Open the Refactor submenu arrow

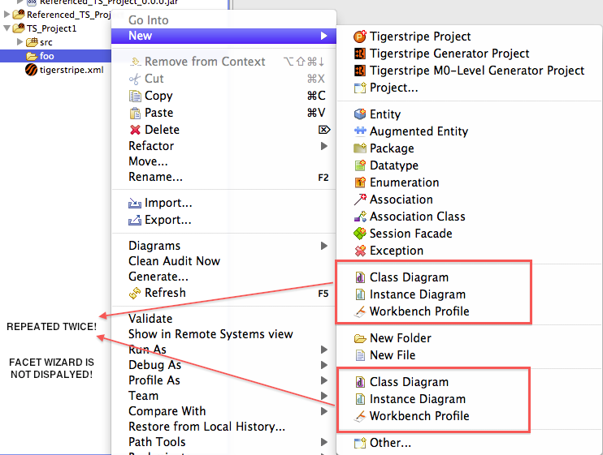tap(324, 146)
